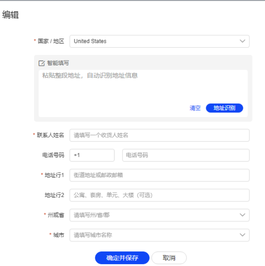265x266 pixels.
Task: Cancel editing with the 取消 button
Action: pos(169,258)
